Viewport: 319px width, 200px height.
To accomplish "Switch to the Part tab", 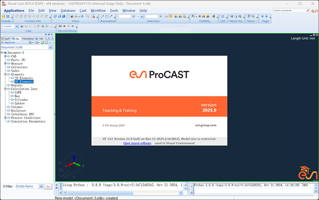I will point(39,39).
